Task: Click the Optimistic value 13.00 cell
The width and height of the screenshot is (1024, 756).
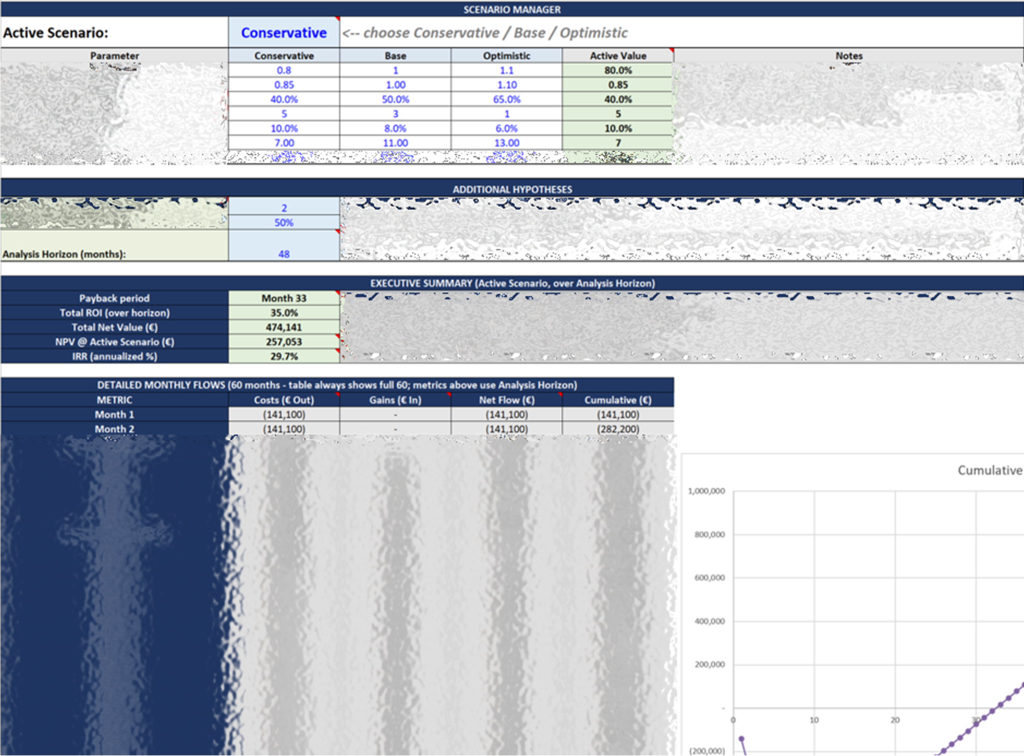Action: click(506, 143)
